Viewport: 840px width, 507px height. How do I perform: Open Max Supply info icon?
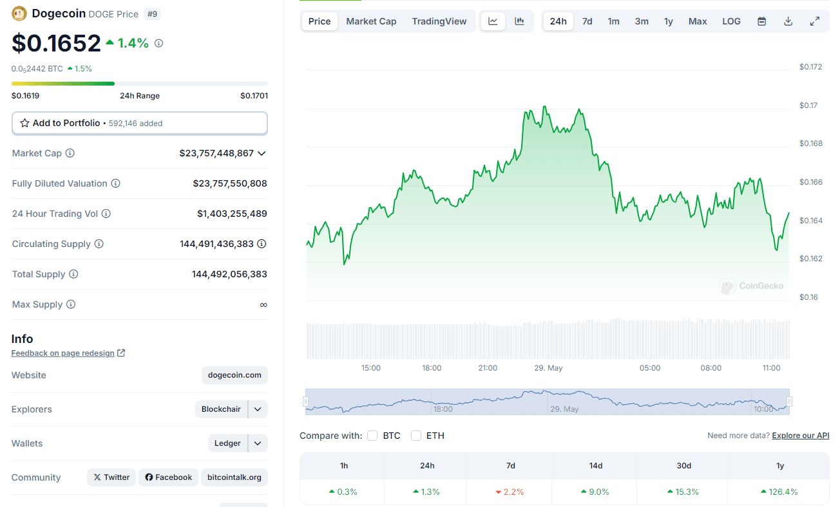71,304
